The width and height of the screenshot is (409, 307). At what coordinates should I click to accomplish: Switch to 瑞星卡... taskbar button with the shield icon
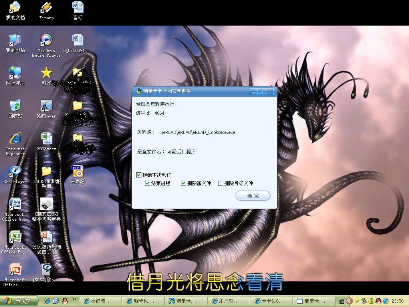(x=186, y=301)
